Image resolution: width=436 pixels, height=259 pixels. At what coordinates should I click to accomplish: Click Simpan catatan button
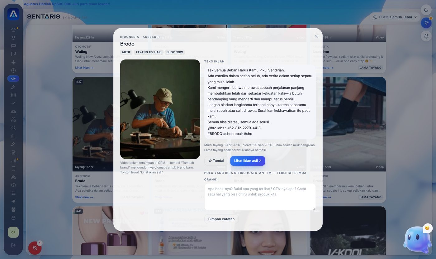pyautogui.click(x=221, y=219)
